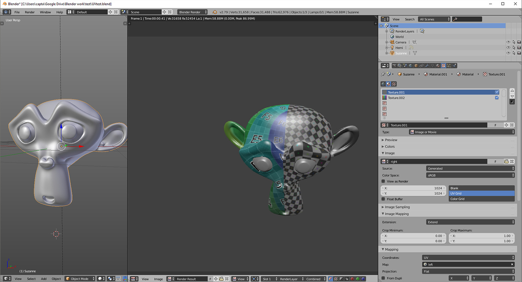Viewport: 522px width, 282px height.
Task: Open the Modifiers wrench properties tab
Action: pyautogui.click(x=427, y=65)
